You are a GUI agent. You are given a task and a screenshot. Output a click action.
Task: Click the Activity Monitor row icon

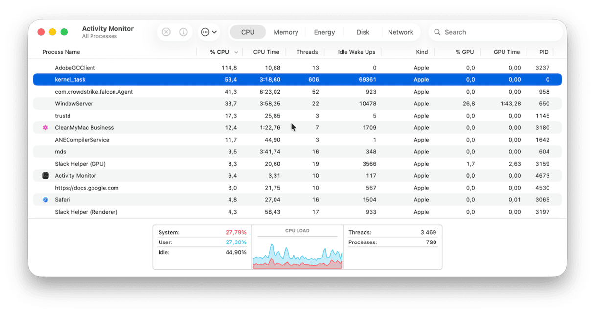(46, 176)
